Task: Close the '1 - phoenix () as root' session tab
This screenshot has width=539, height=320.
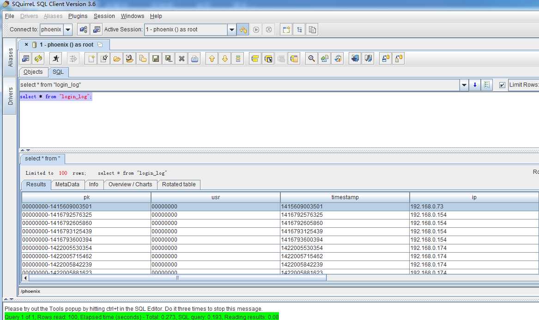Action: coord(26,45)
